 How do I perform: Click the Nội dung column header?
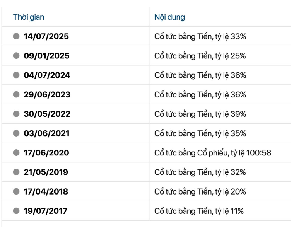[x=169, y=17]
